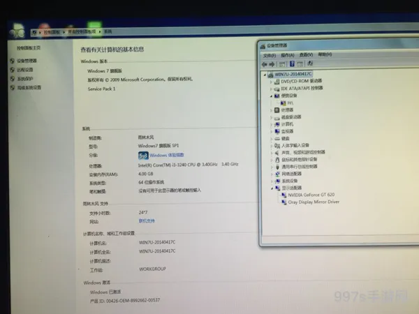Click the 4.00 GB installed memory value

pos(146,174)
